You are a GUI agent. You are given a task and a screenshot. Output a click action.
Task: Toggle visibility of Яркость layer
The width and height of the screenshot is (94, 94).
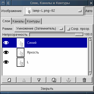click(6, 52)
